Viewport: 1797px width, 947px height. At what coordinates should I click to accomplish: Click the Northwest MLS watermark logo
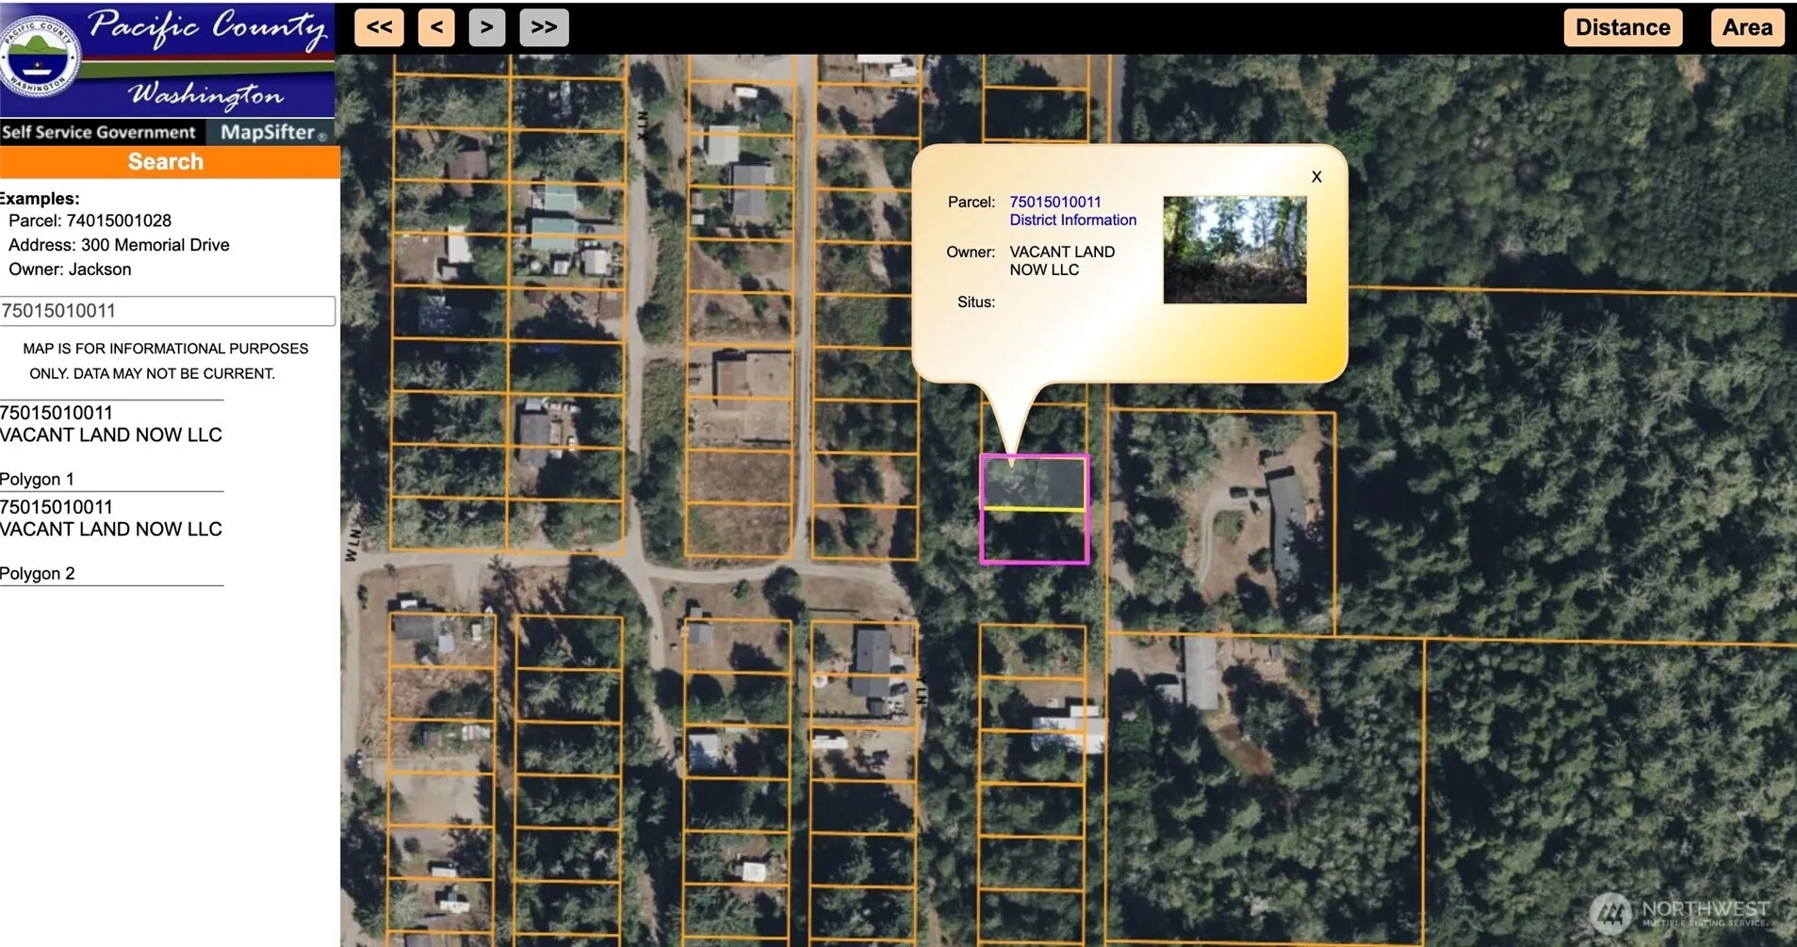tap(1679, 912)
